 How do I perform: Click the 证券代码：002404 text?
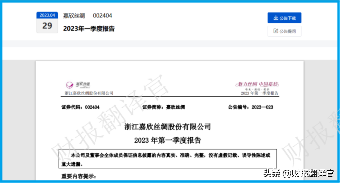tap(80, 107)
